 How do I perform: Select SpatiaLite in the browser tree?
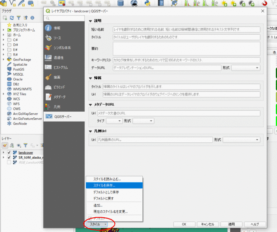coord(20,64)
